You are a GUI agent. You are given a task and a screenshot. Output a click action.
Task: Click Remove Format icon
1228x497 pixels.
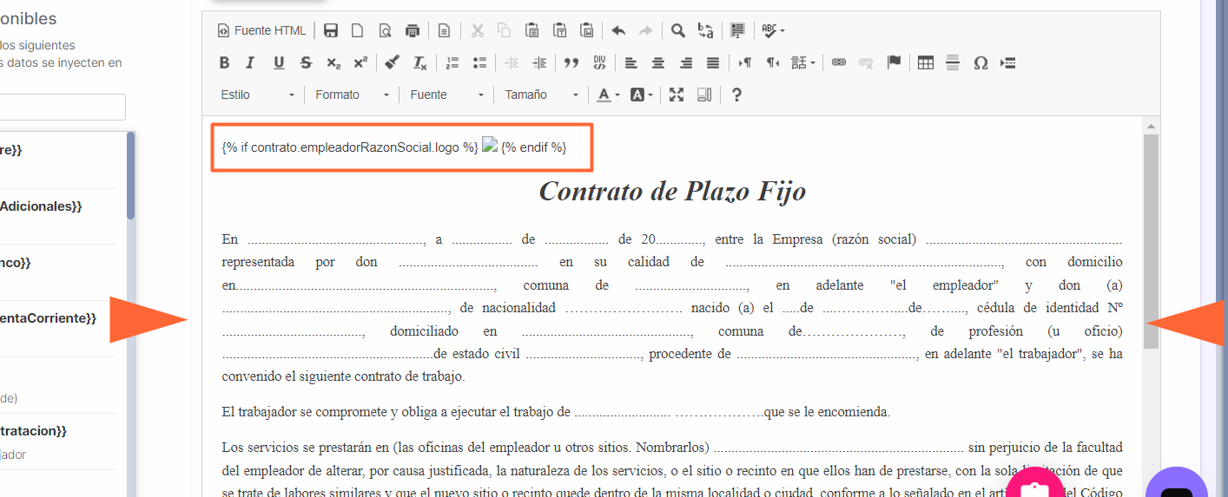pyautogui.click(x=419, y=62)
